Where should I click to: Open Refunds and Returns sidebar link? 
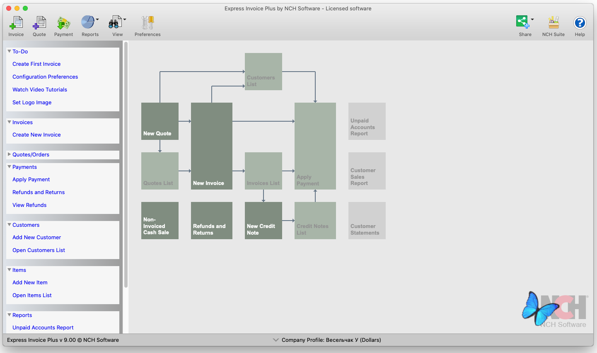39,192
